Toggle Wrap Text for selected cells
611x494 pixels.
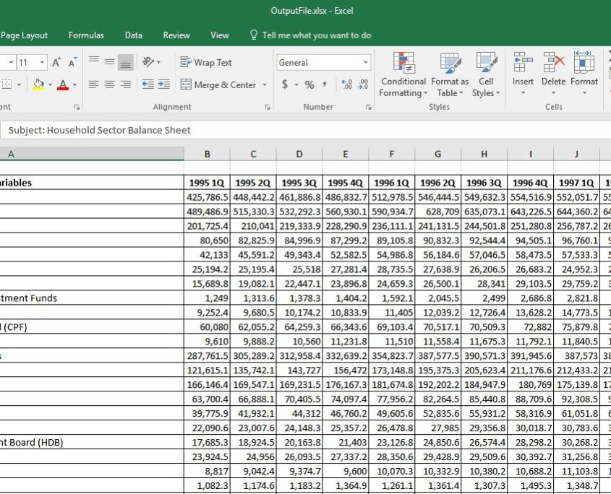pos(206,63)
